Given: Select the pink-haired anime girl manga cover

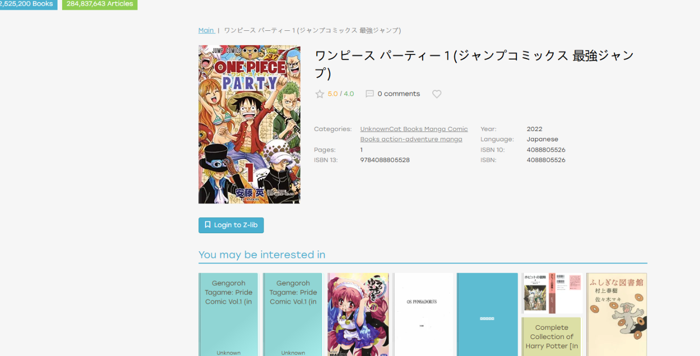Looking at the screenshot, I should 358,314.
